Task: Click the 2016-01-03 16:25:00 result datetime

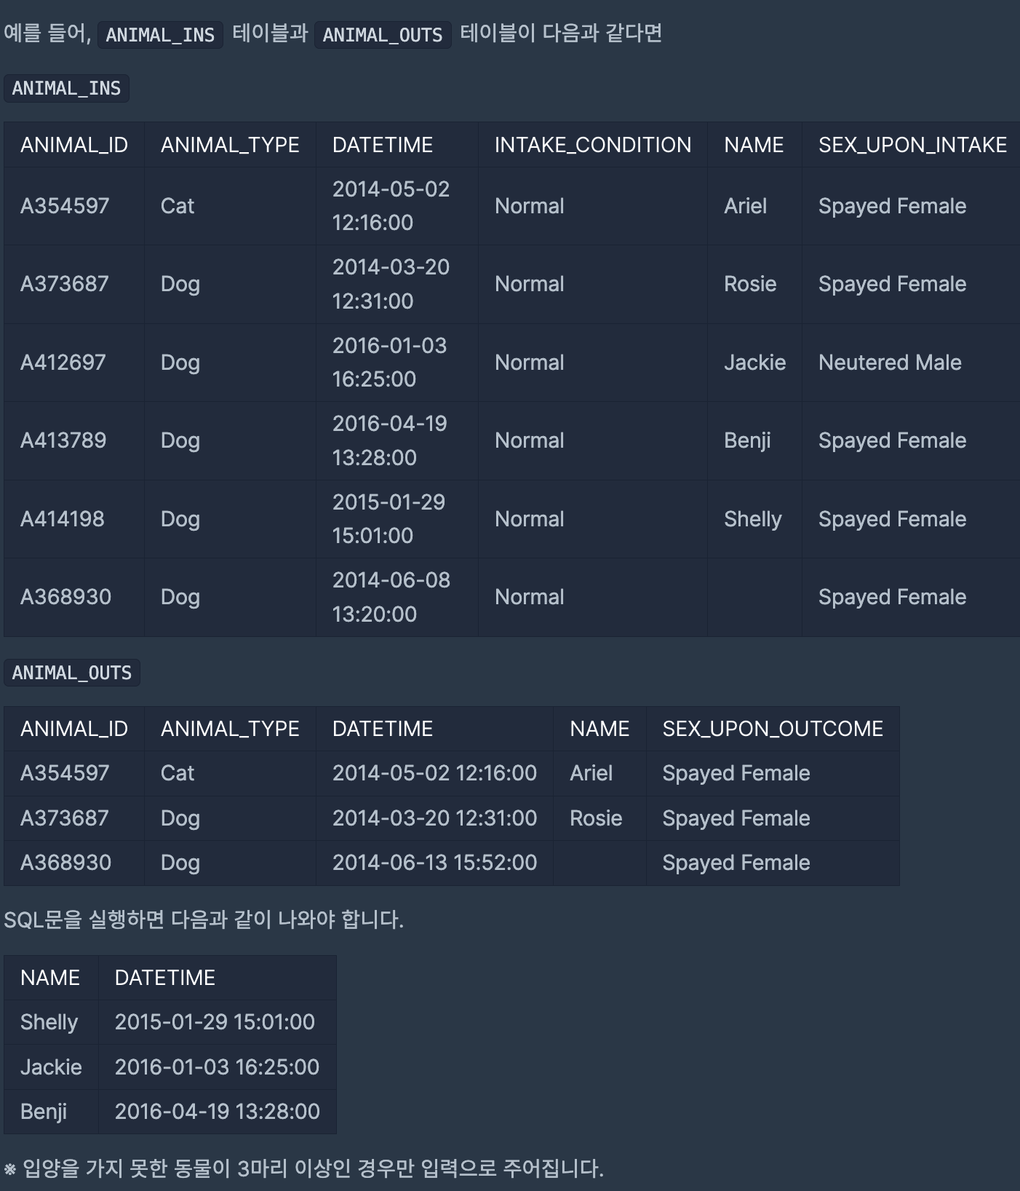Action: tap(217, 1067)
